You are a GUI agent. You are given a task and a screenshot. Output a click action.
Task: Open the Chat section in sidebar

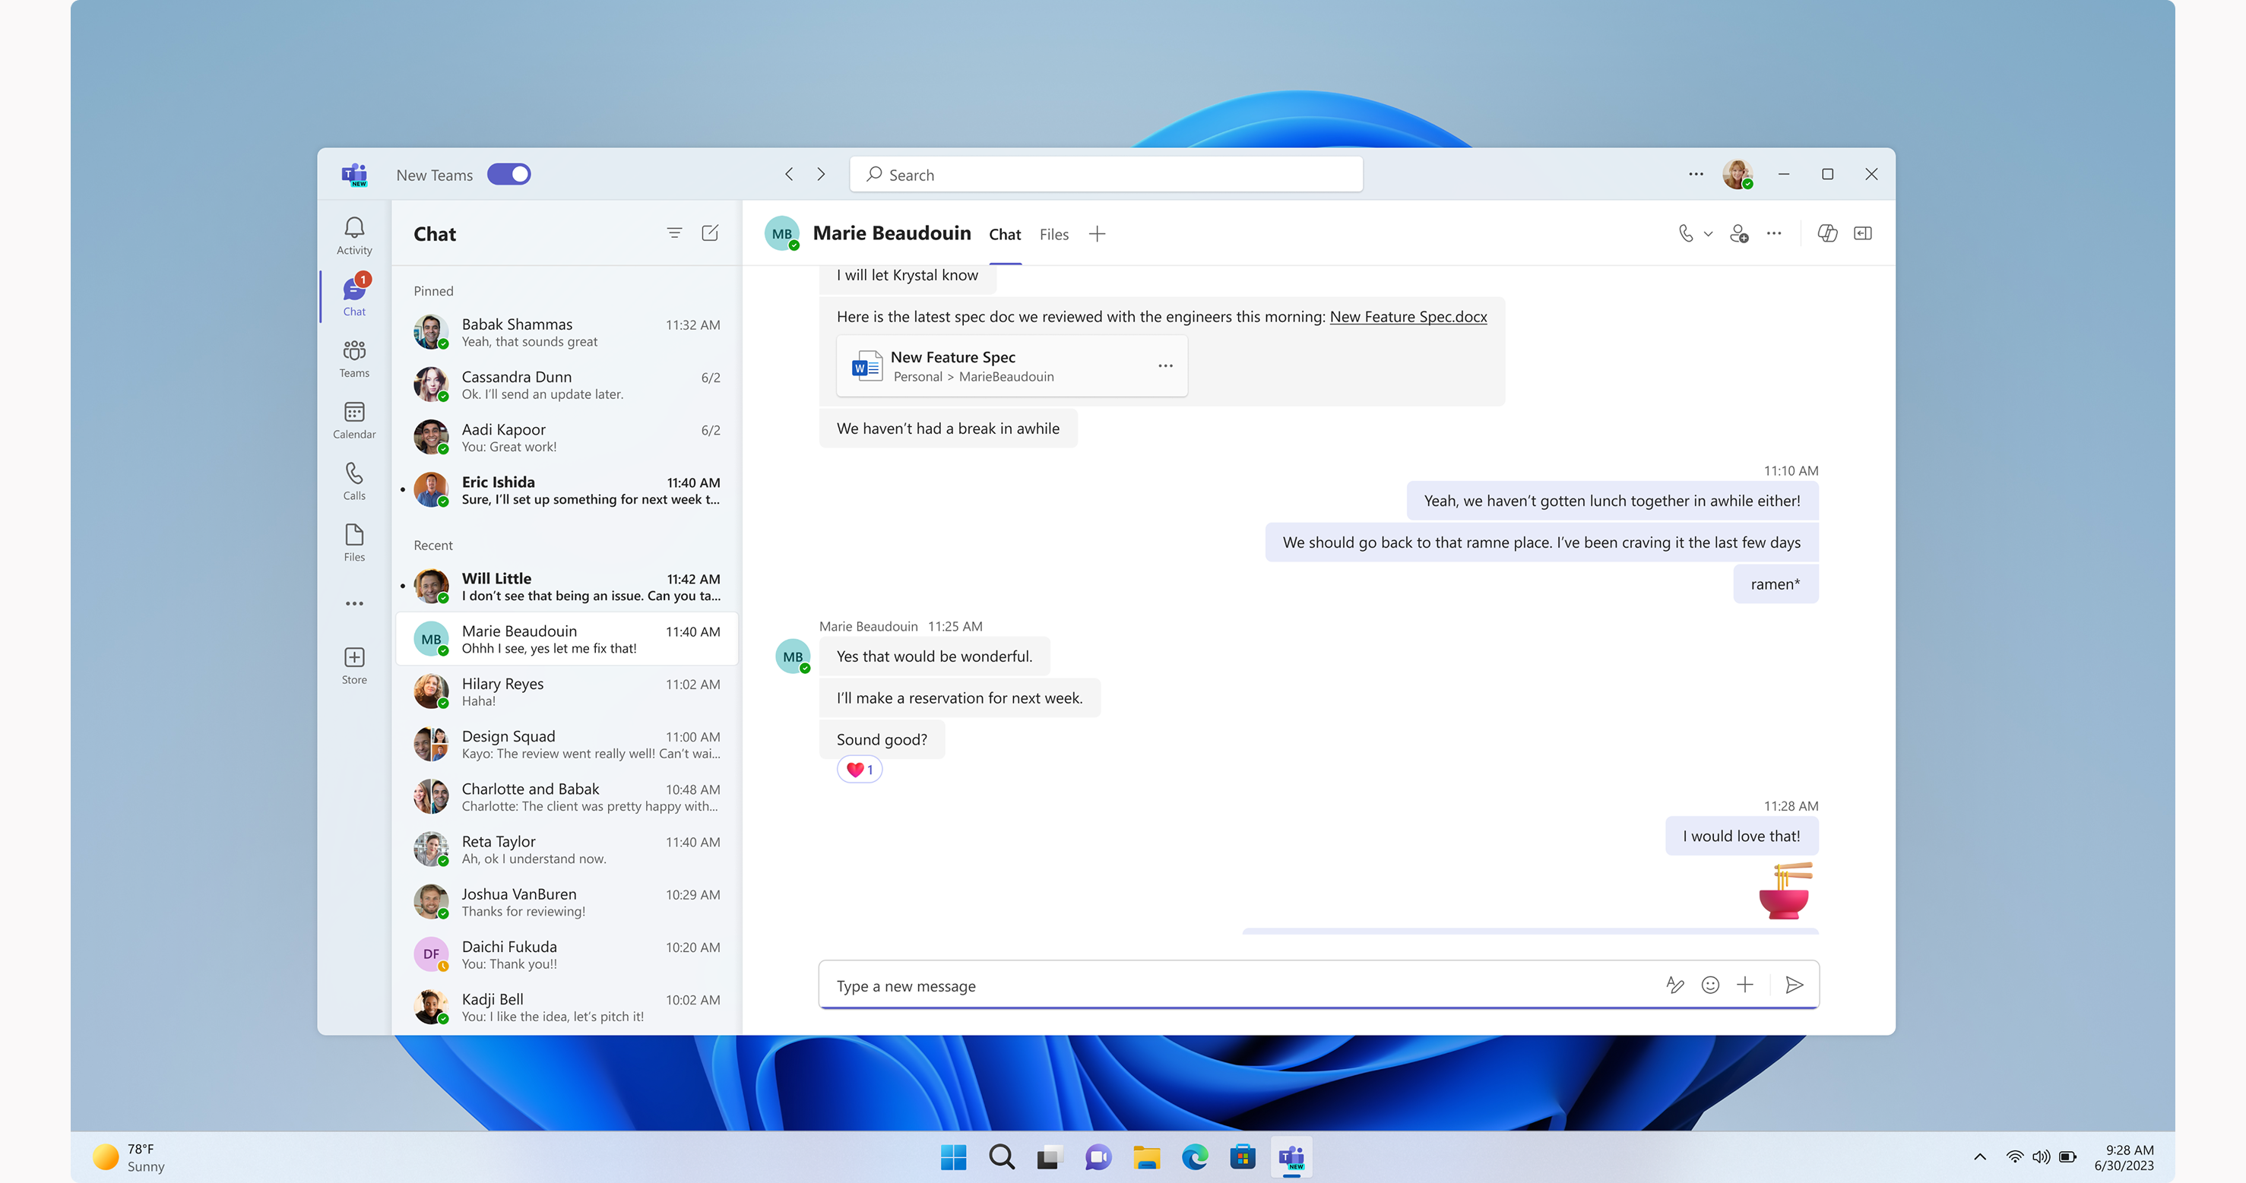(x=354, y=296)
